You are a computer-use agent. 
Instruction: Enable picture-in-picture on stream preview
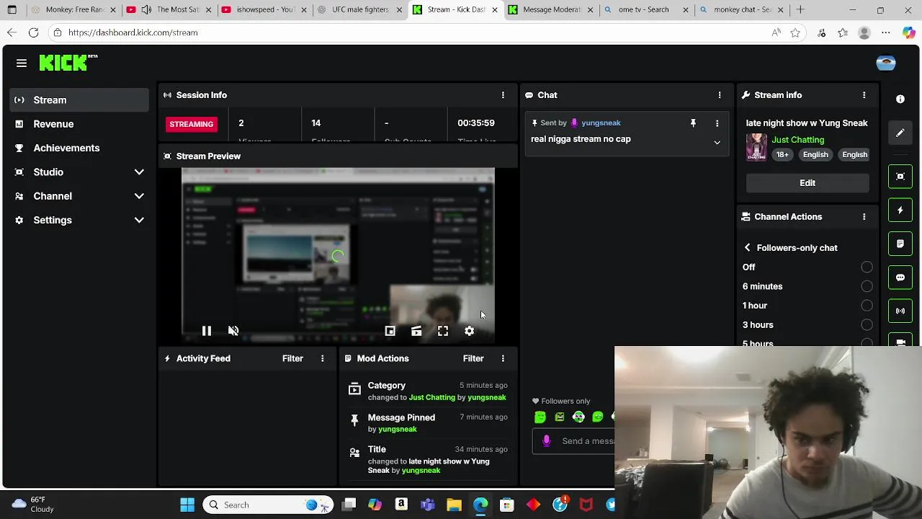pyautogui.click(x=390, y=331)
